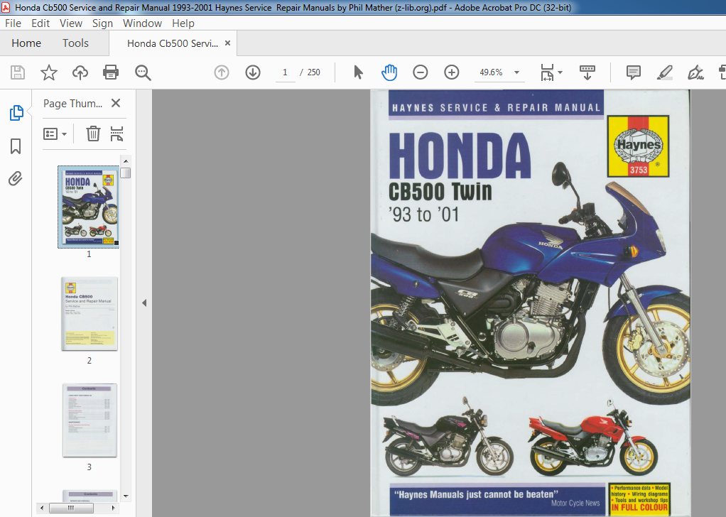726x517 pixels.
Task: Open the Bookmarks sidebar panel
Action: coord(16,146)
